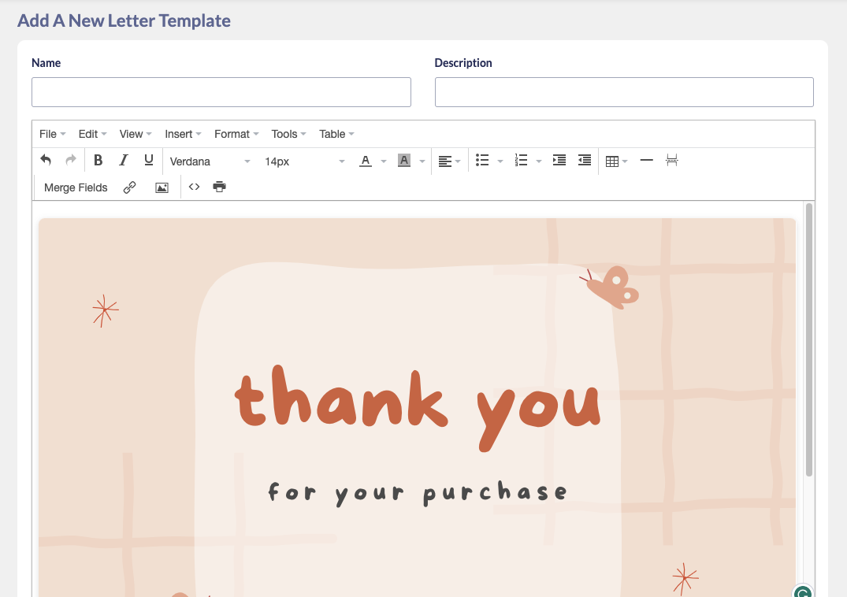Insert a horizontal line
This screenshot has height=597, width=847.
[647, 161]
